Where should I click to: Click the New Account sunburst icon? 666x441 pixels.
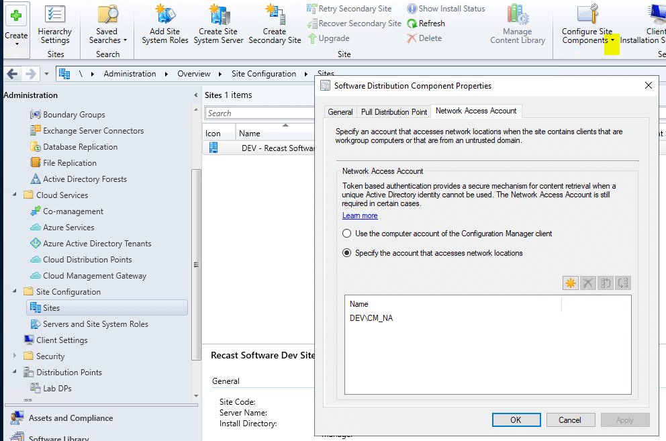pos(570,283)
